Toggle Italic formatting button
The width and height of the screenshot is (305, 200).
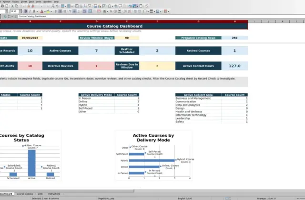[30, 11]
